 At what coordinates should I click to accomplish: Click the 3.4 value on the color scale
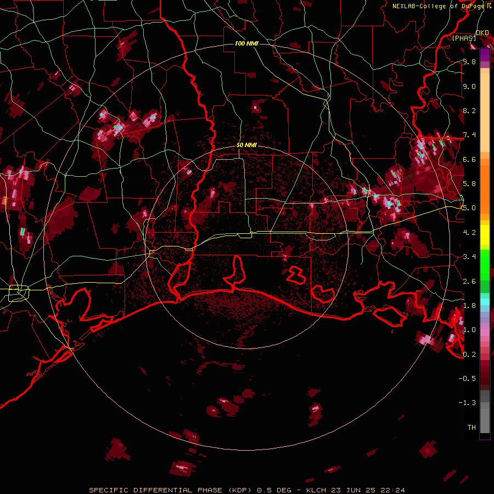pos(469,257)
